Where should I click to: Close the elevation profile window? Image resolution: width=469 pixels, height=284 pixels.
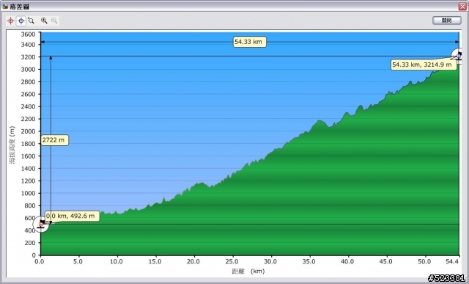tap(462, 6)
